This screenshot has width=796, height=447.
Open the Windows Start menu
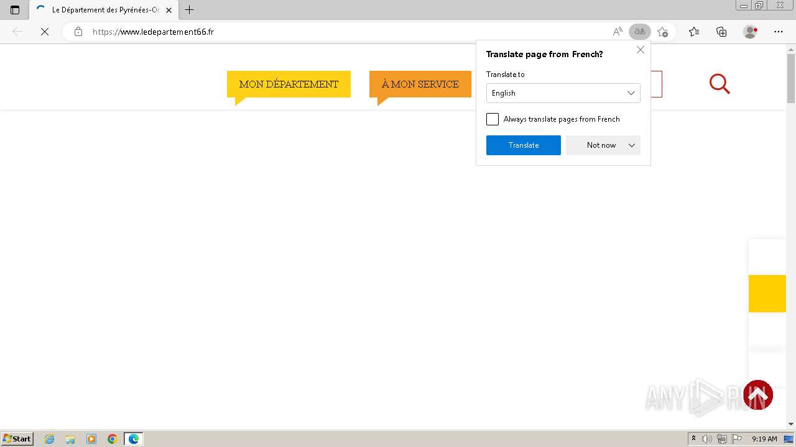[17, 439]
